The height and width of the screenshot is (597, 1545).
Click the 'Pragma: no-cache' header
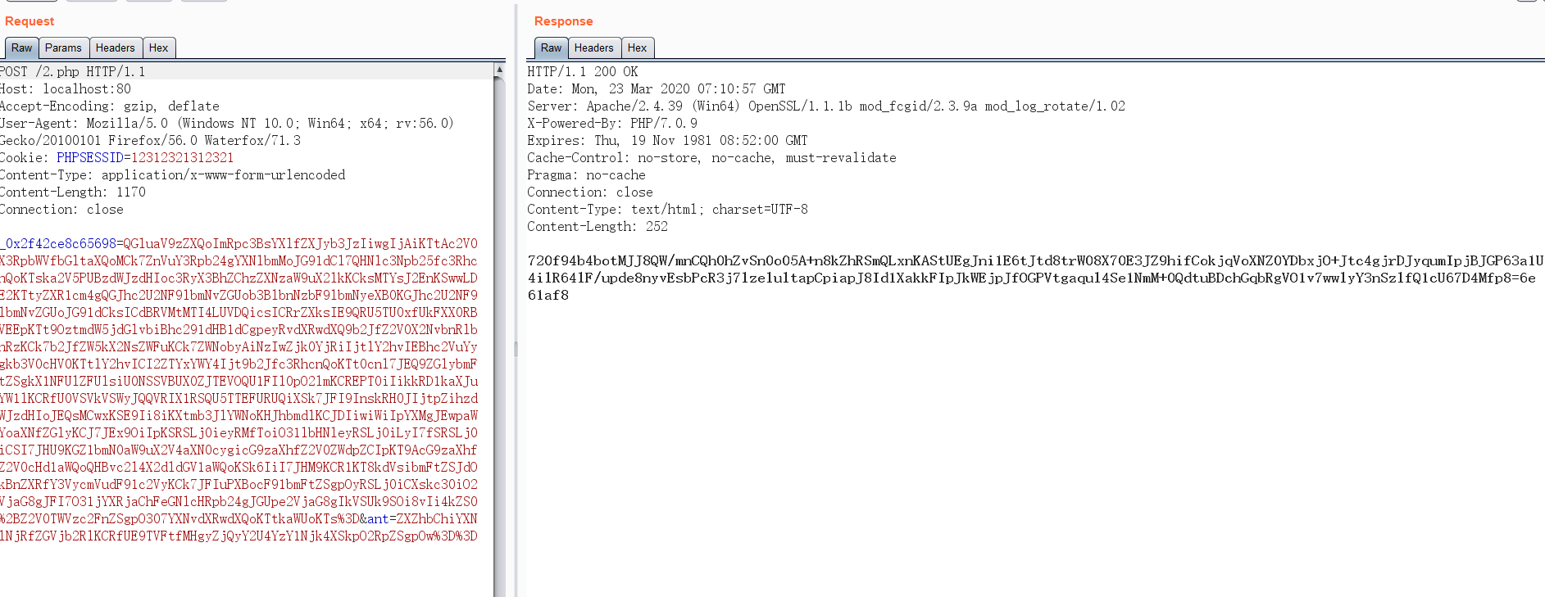586,175
